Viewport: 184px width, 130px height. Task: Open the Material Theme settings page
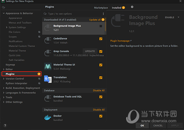click(17, 51)
